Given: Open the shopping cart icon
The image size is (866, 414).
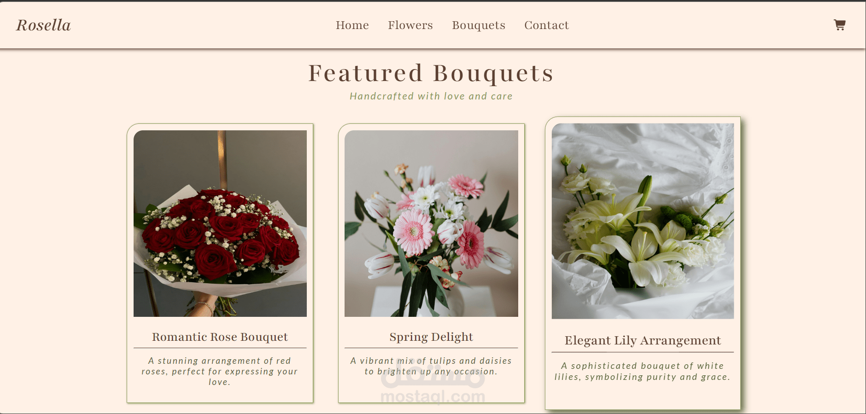Looking at the screenshot, I should pos(840,25).
